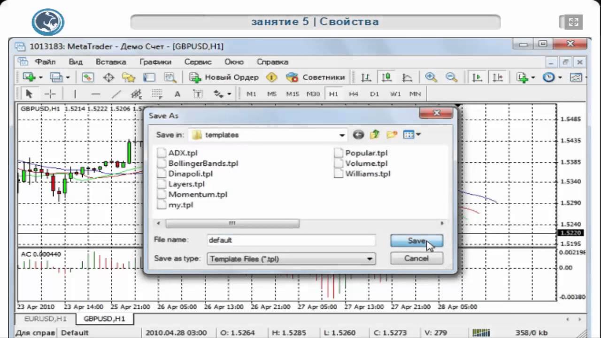Select the Text Label tool

click(198, 94)
